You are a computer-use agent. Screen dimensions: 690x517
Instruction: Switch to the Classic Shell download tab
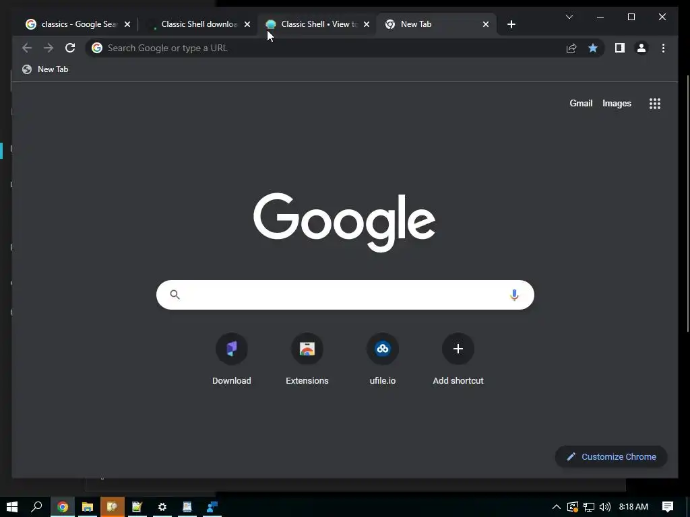coord(197,24)
